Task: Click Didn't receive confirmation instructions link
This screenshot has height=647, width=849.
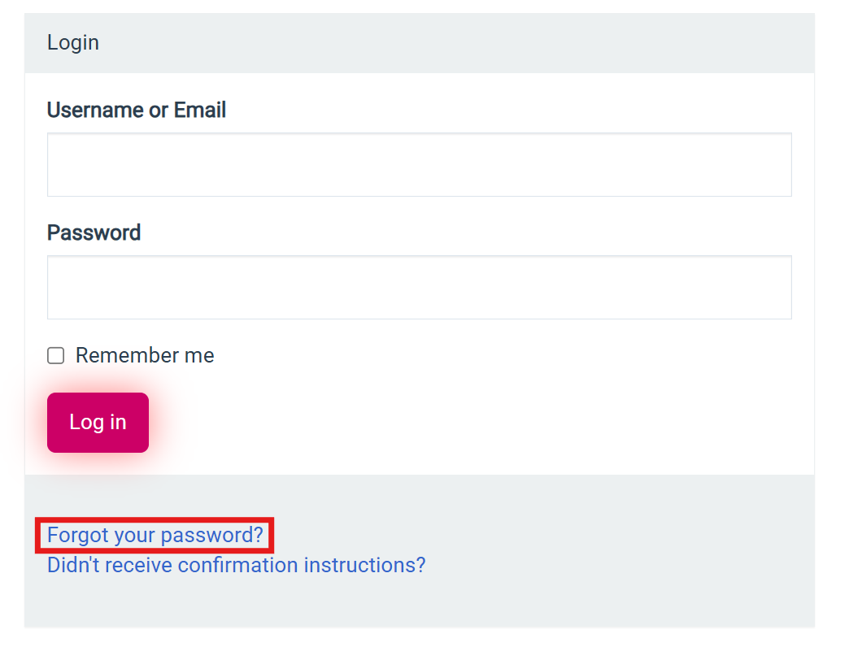Action: pyautogui.click(x=236, y=565)
